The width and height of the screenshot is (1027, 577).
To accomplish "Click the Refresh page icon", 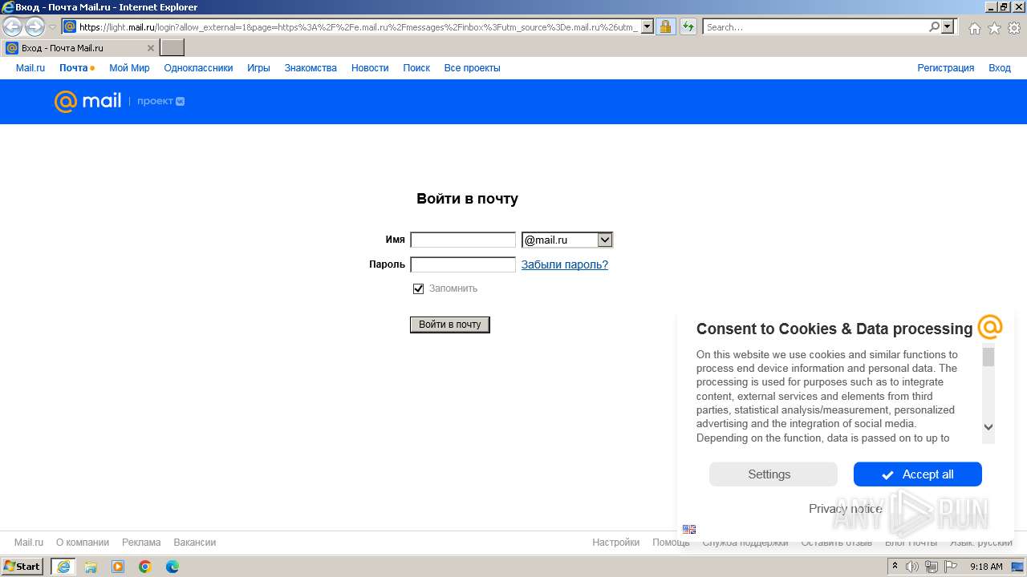I will coord(688,26).
